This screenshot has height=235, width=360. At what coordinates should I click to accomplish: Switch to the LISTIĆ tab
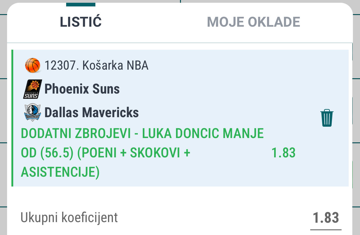pos(81,22)
